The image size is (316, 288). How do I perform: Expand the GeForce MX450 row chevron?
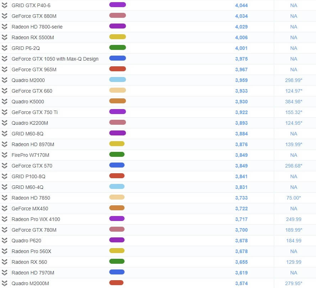pyautogui.click(x=4, y=209)
